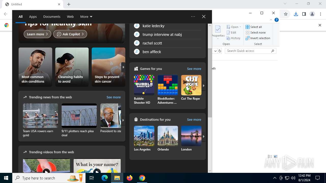Switch File Explorer to large icons view
The height and width of the screenshot is (183, 326).
pyautogui.click(x=276, y=157)
